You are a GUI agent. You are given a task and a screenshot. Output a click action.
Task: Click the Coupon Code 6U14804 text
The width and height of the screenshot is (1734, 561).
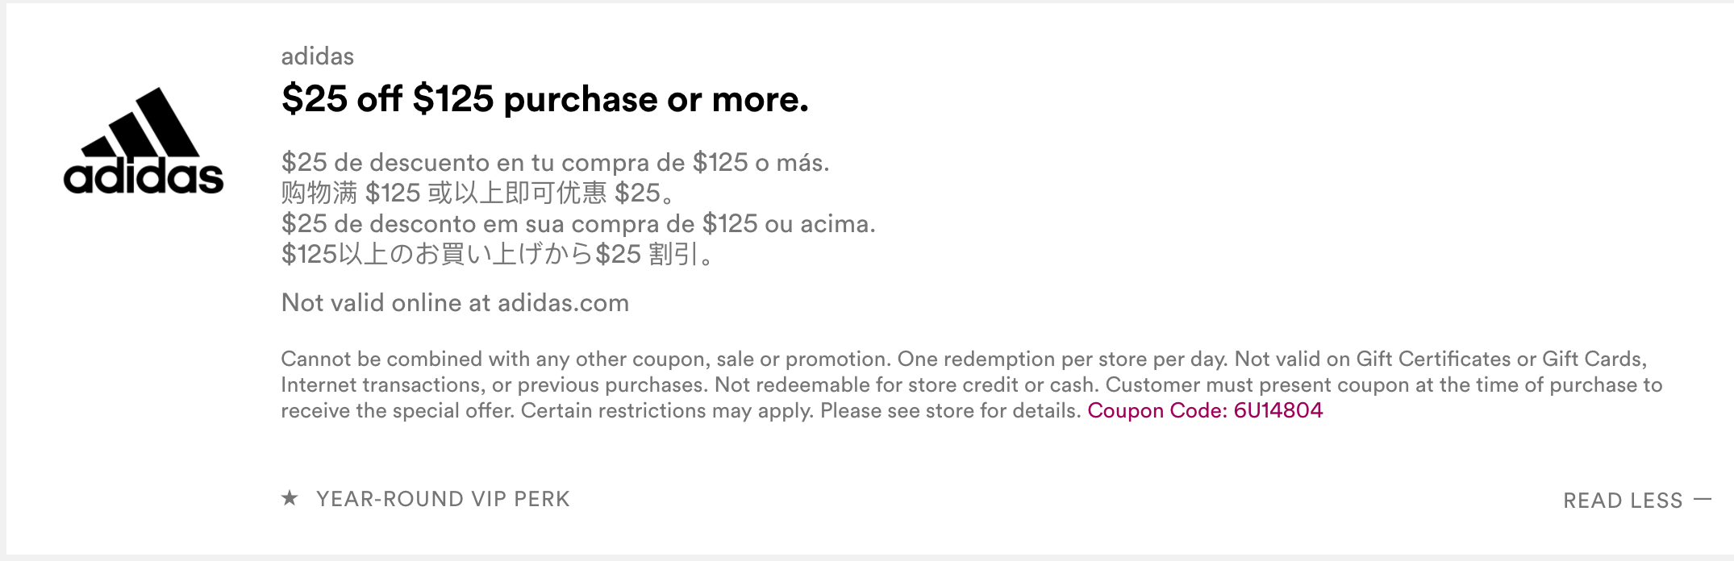(1205, 411)
